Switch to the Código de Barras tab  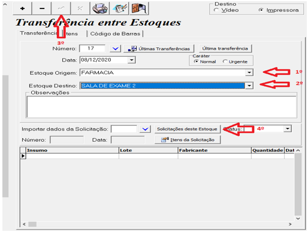click(x=115, y=33)
